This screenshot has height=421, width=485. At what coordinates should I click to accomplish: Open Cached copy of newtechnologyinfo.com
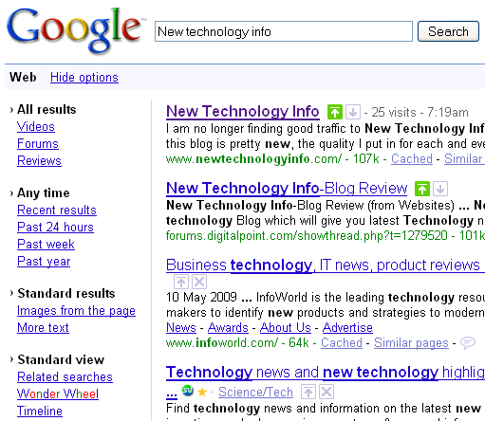[x=412, y=158]
